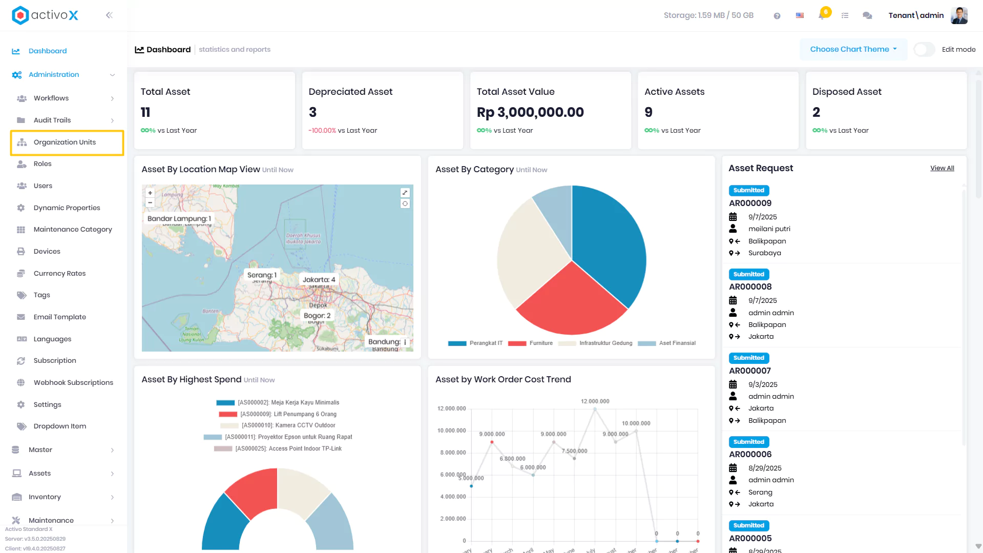Expand the Maintenance menu
Viewport: 983px width, 553px height.
112,521
